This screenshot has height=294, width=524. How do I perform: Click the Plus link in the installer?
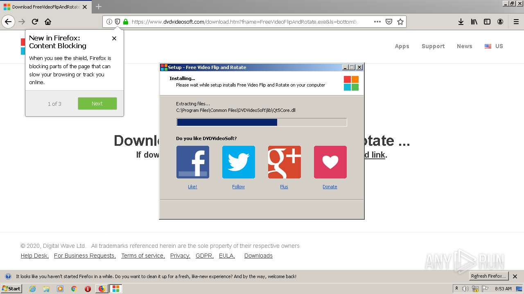[284, 187]
